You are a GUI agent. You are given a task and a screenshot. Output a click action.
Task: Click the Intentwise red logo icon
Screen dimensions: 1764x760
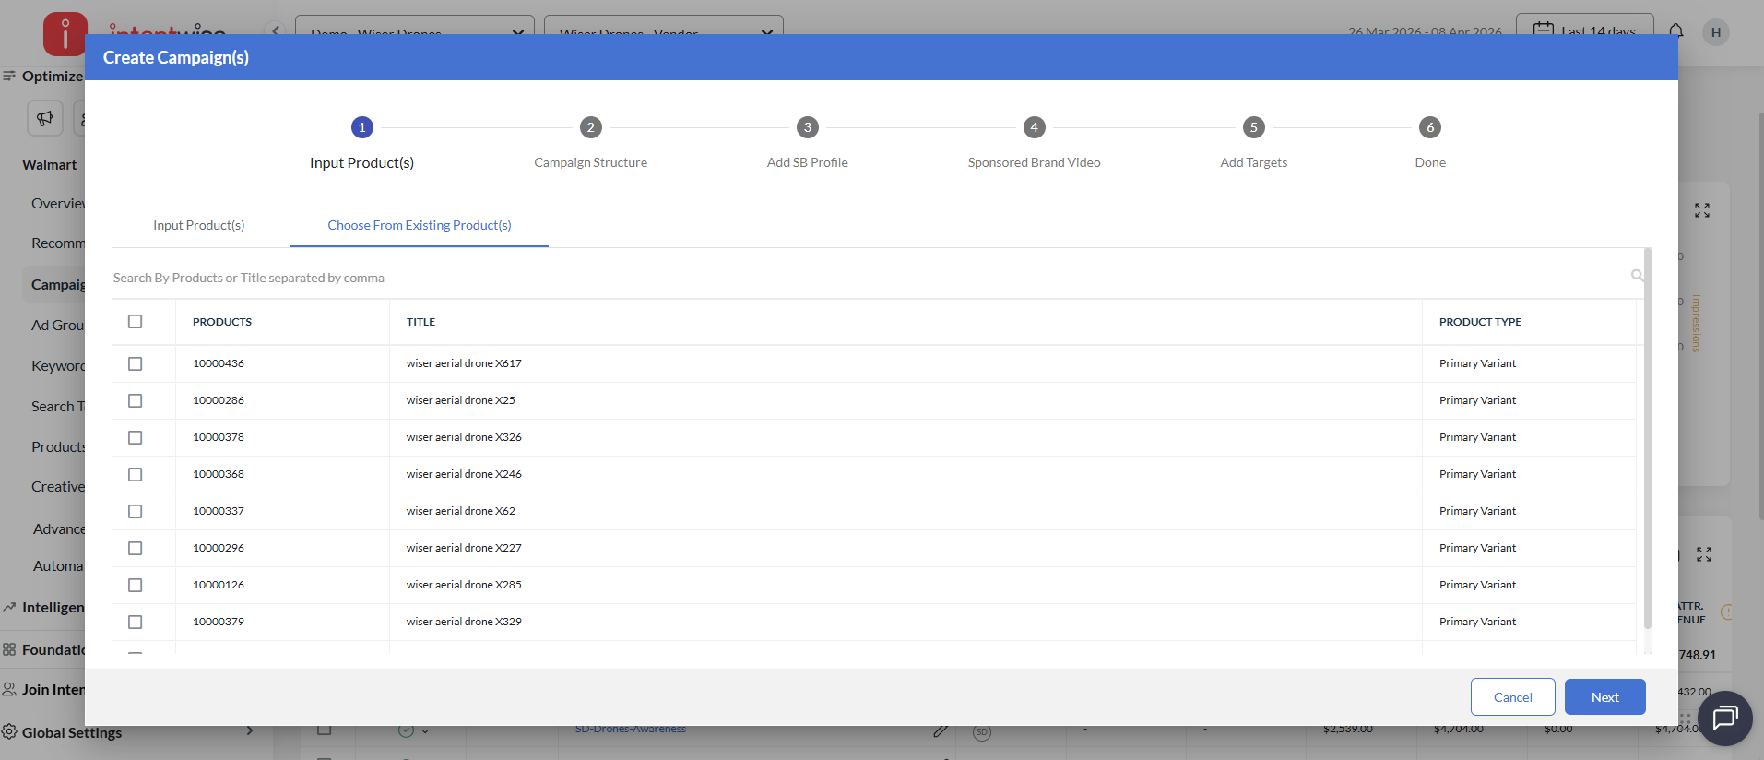point(65,34)
